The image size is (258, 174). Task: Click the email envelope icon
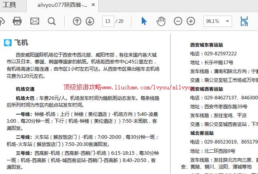click(x=35, y=21)
